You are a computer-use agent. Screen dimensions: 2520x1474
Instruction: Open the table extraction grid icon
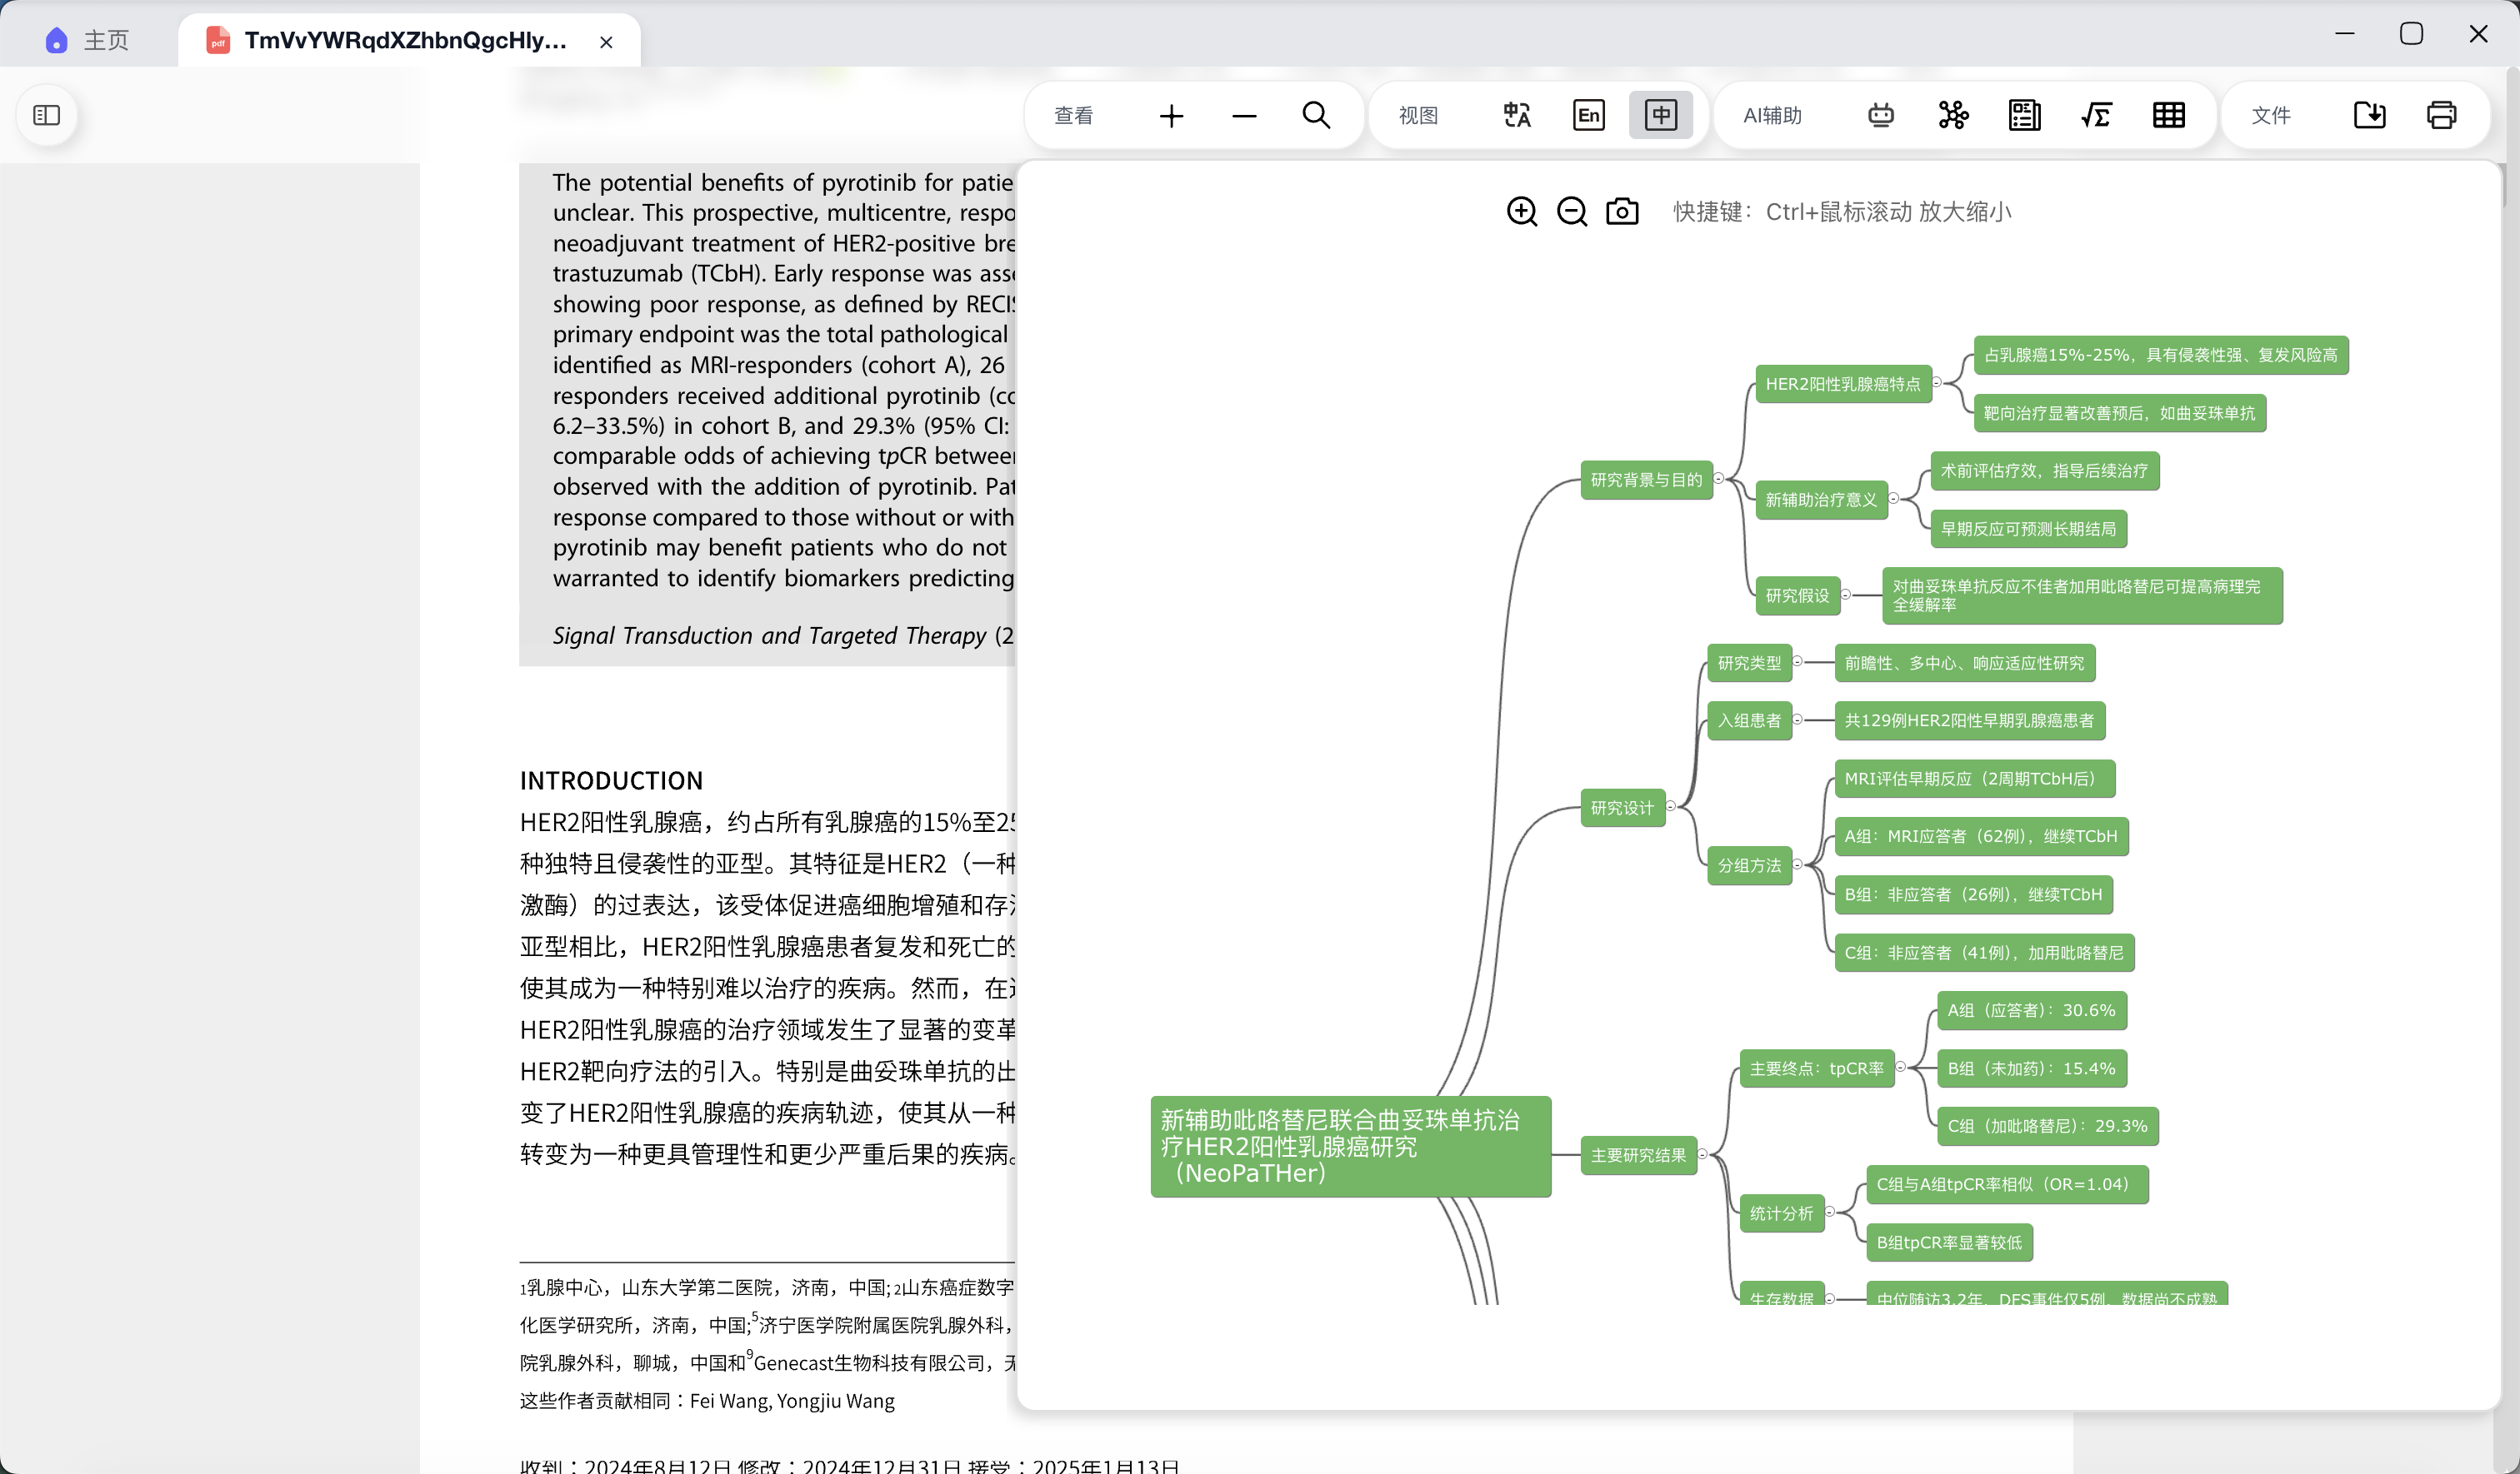[2168, 116]
